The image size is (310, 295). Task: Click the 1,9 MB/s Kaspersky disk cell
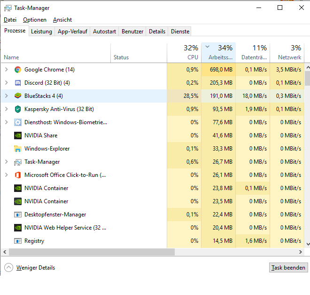[x=253, y=109]
